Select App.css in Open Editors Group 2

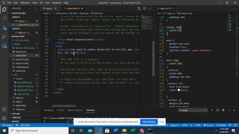pyautogui.click(x=22, y=32)
